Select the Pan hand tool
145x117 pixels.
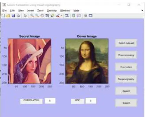42,16
